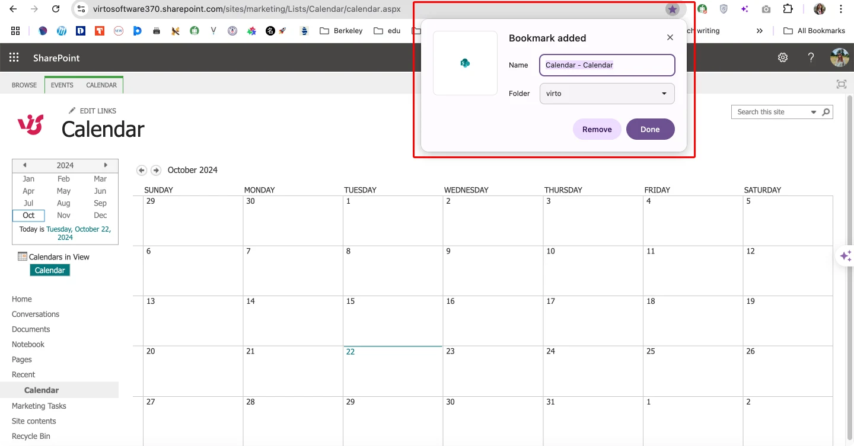The height and width of the screenshot is (446, 854).
Task: Click the Virto site logo
Action: click(30, 124)
